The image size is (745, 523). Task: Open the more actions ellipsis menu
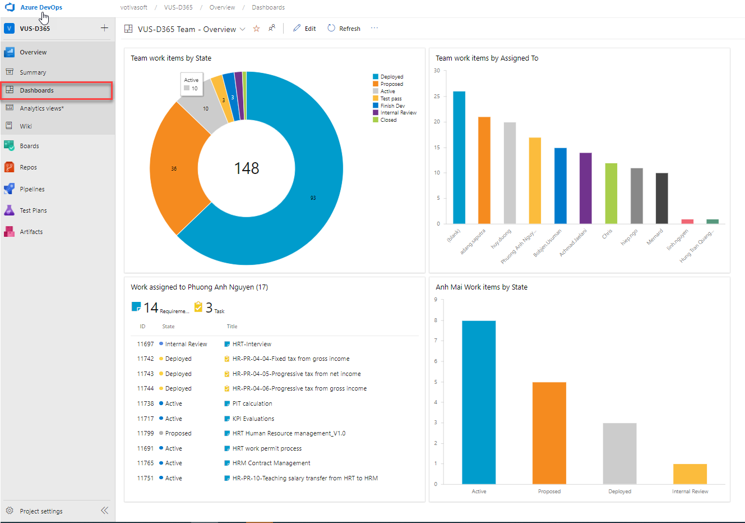(x=374, y=28)
